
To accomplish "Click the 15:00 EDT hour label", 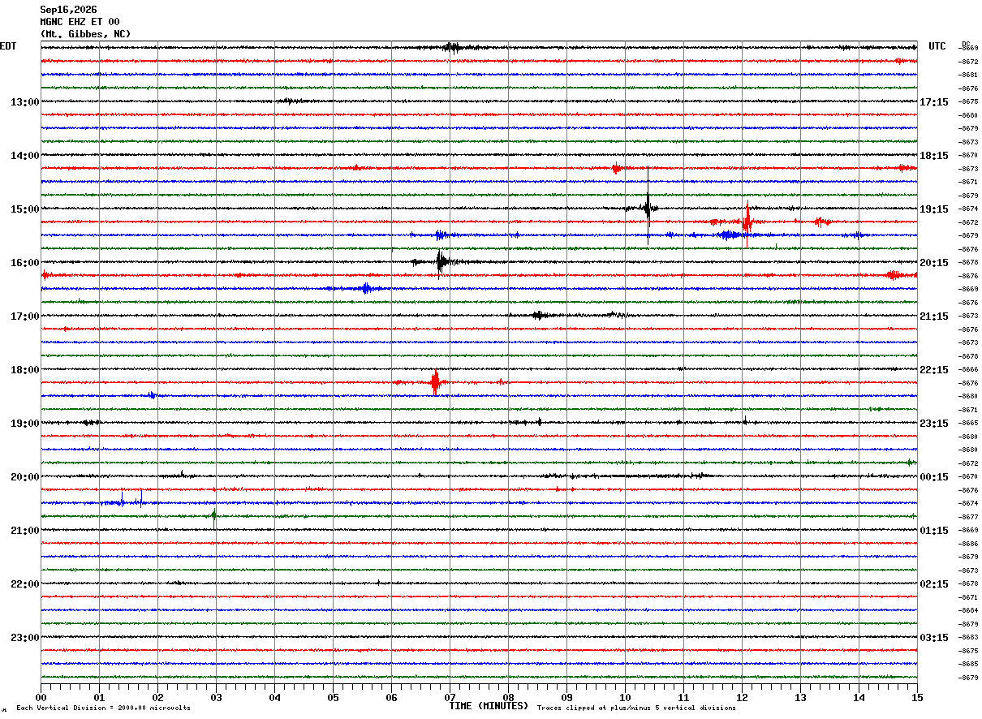I will pos(24,209).
